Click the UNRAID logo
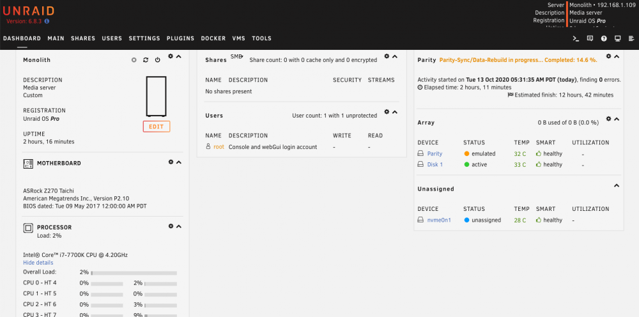The image size is (639, 317). tap(29, 11)
